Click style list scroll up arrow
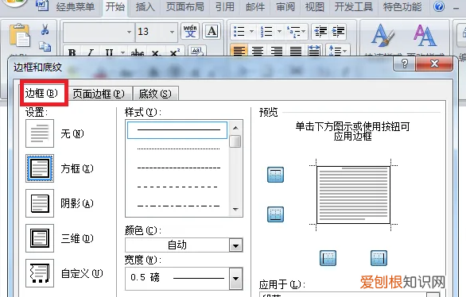Viewport: 466px width, 297px height. 235,128
